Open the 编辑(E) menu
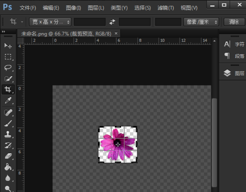246x192 pixels. 51,8
